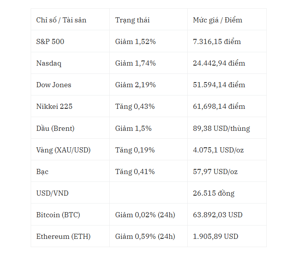Select the Bitcoin (BTC) cell

coord(58,215)
